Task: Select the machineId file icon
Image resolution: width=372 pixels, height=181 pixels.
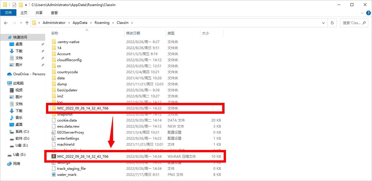Action: [53, 144]
